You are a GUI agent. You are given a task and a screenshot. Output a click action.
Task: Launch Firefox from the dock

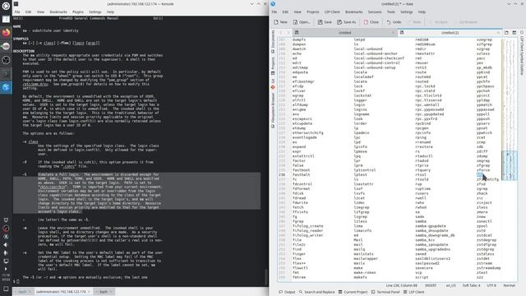pos(6,33)
